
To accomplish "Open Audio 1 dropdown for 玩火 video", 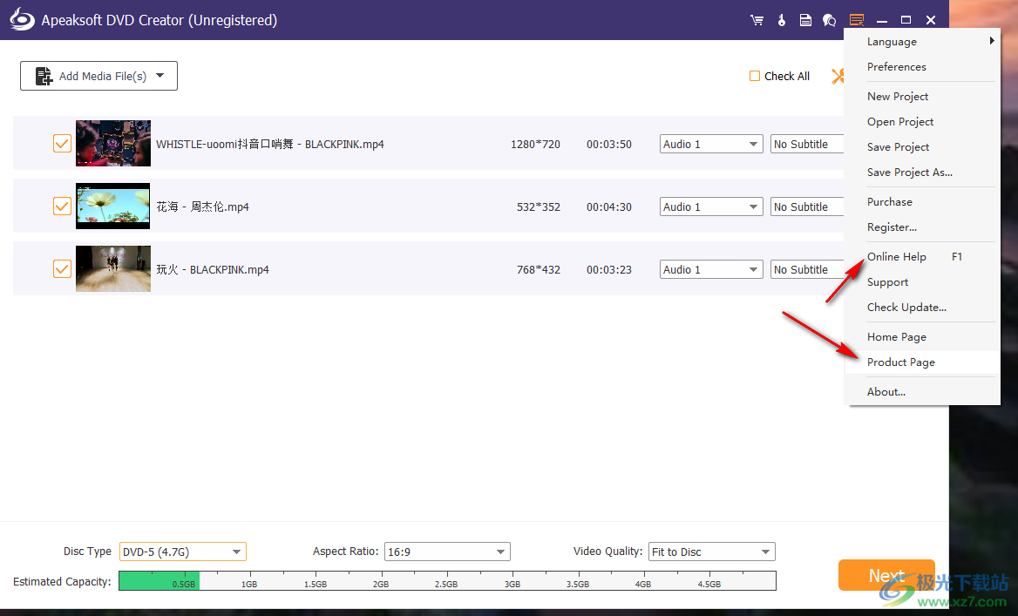I will click(x=711, y=269).
